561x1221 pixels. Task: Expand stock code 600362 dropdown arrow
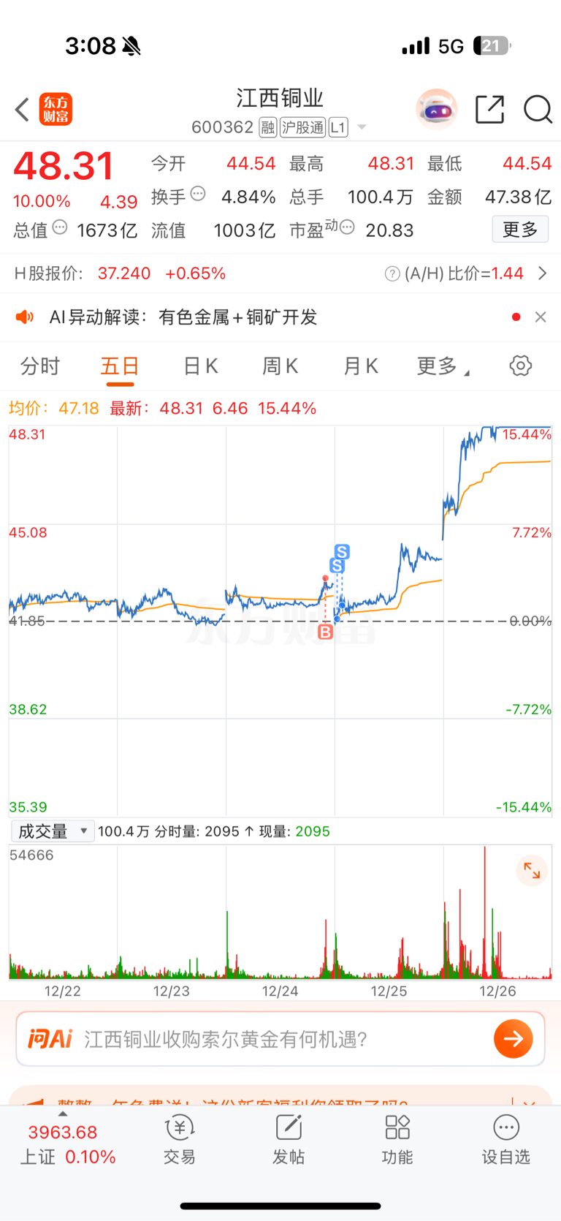[362, 128]
